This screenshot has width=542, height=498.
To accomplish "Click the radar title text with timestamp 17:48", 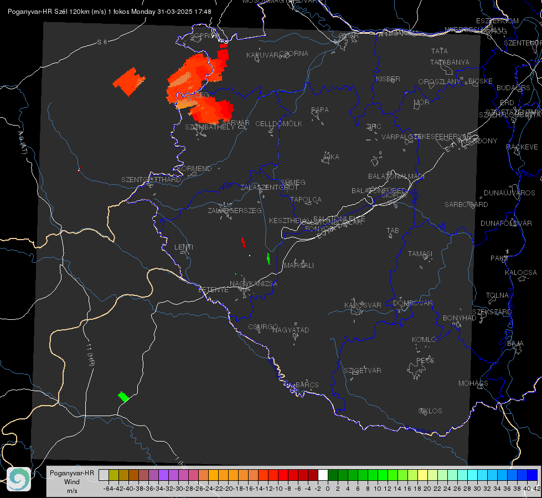I will click(x=109, y=12).
